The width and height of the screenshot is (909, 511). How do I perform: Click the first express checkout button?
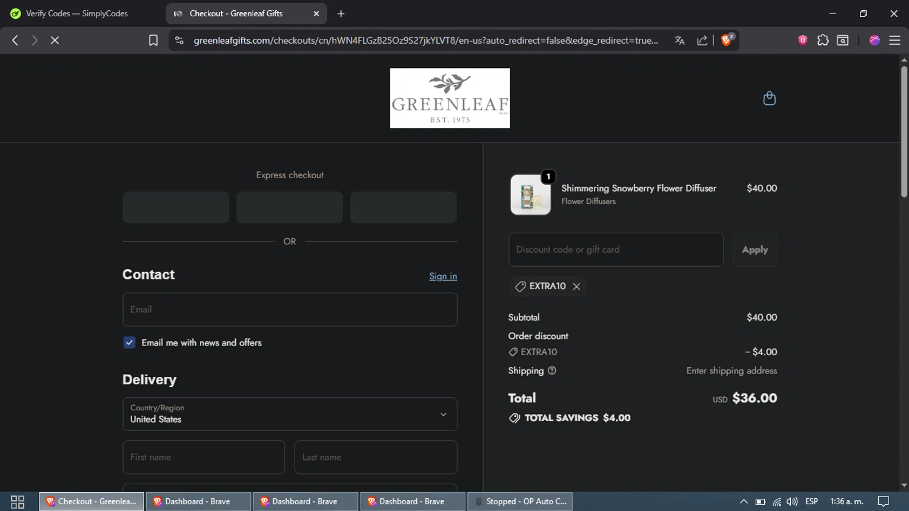[176, 207]
